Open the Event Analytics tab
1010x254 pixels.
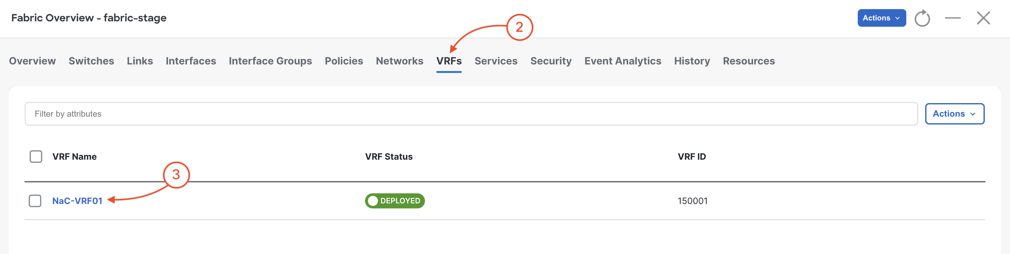coord(623,61)
